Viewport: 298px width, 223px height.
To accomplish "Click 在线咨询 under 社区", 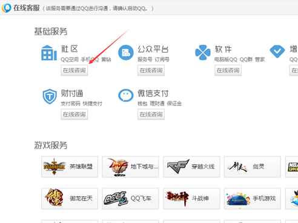I will tap(74, 70).
